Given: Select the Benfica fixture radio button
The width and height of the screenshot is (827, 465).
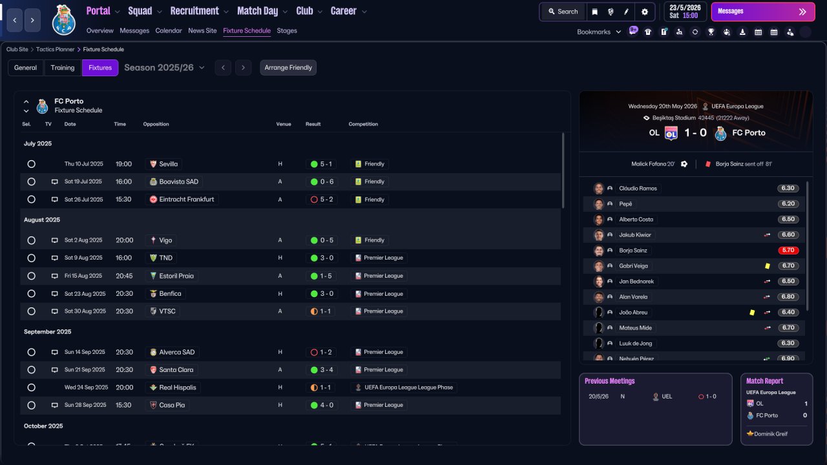Looking at the screenshot, I should [31, 294].
